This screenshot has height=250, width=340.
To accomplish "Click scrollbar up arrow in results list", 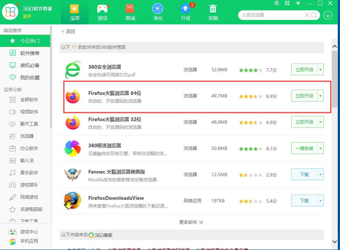I will point(334,46).
